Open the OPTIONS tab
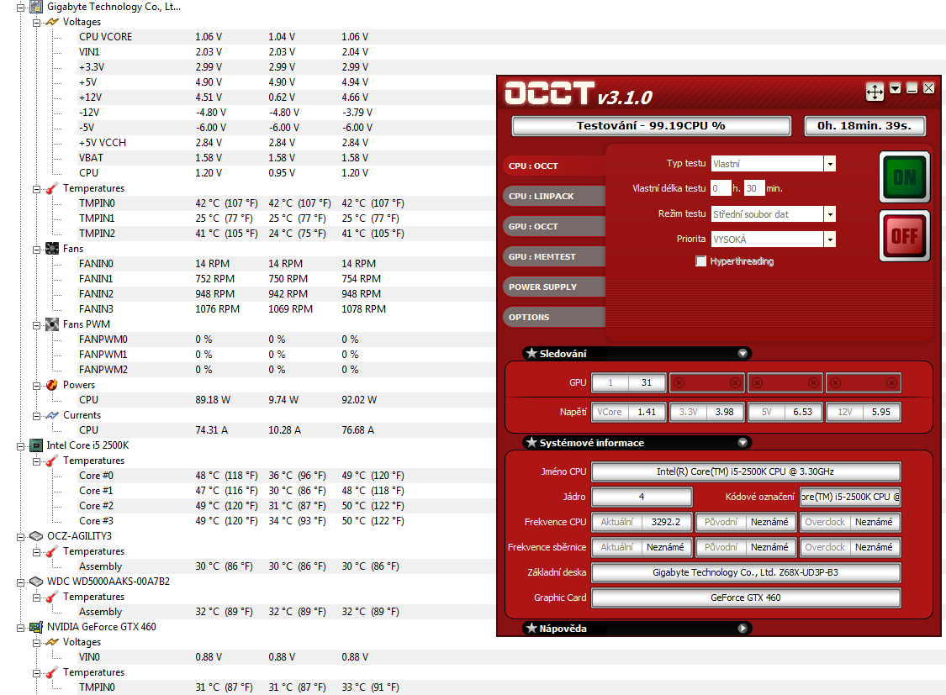The image size is (946, 695). (553, 317)
